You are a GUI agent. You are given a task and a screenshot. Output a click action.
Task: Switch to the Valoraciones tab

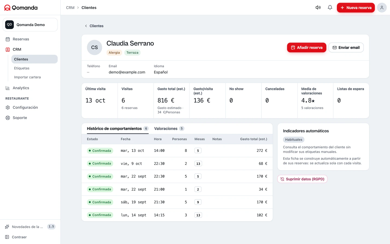click(x=169, y=129)
